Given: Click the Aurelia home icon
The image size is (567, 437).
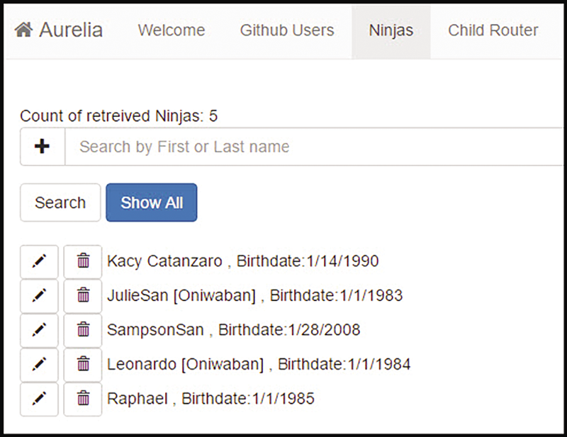Looking at the screenshot, I should (24, 30).
